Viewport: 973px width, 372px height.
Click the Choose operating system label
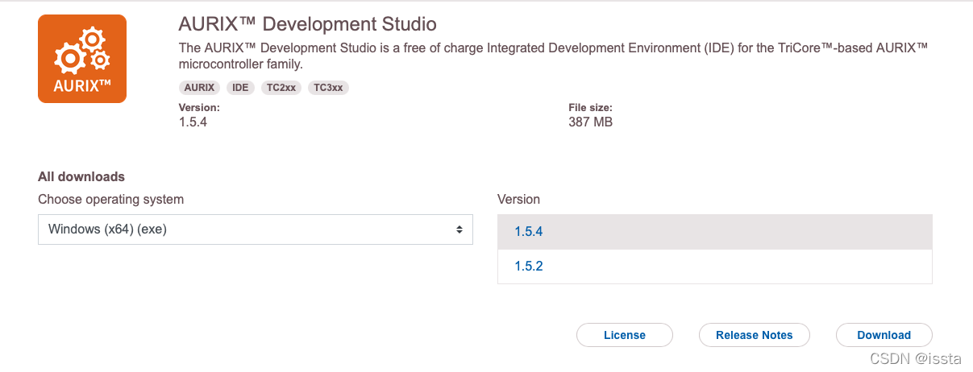(111, 199)
